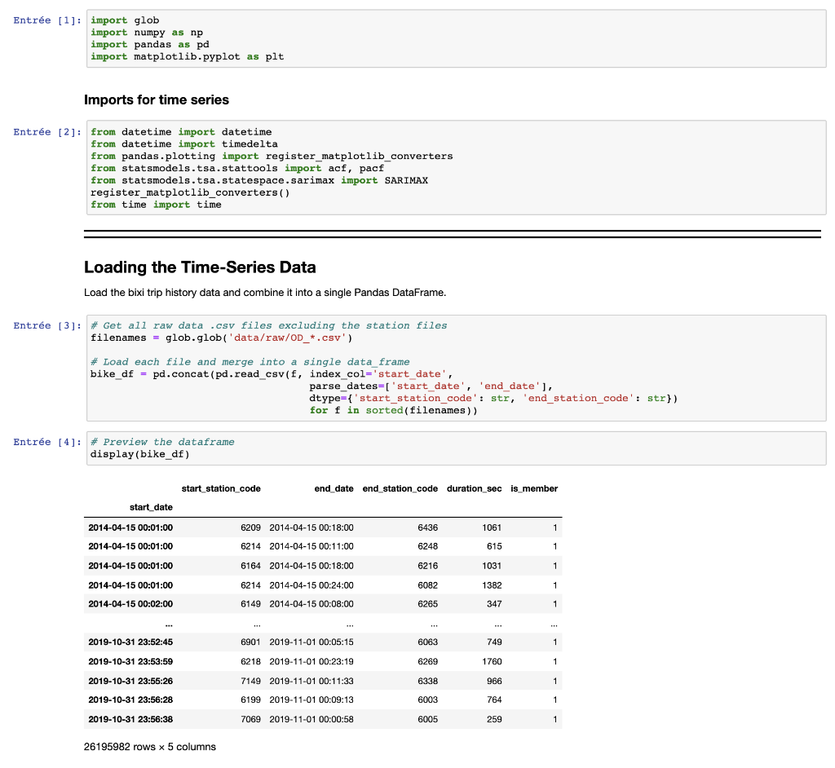This screenshot has width=835, height=768.
Task: Select the 'Entrée [4]:' prompt label
Action: pyautogui.click(x=47, y=442)
